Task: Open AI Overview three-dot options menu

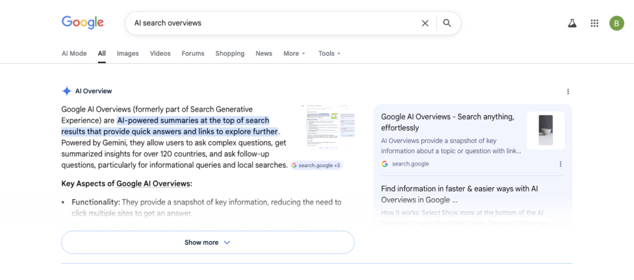Action: click(x=568, y=91)
